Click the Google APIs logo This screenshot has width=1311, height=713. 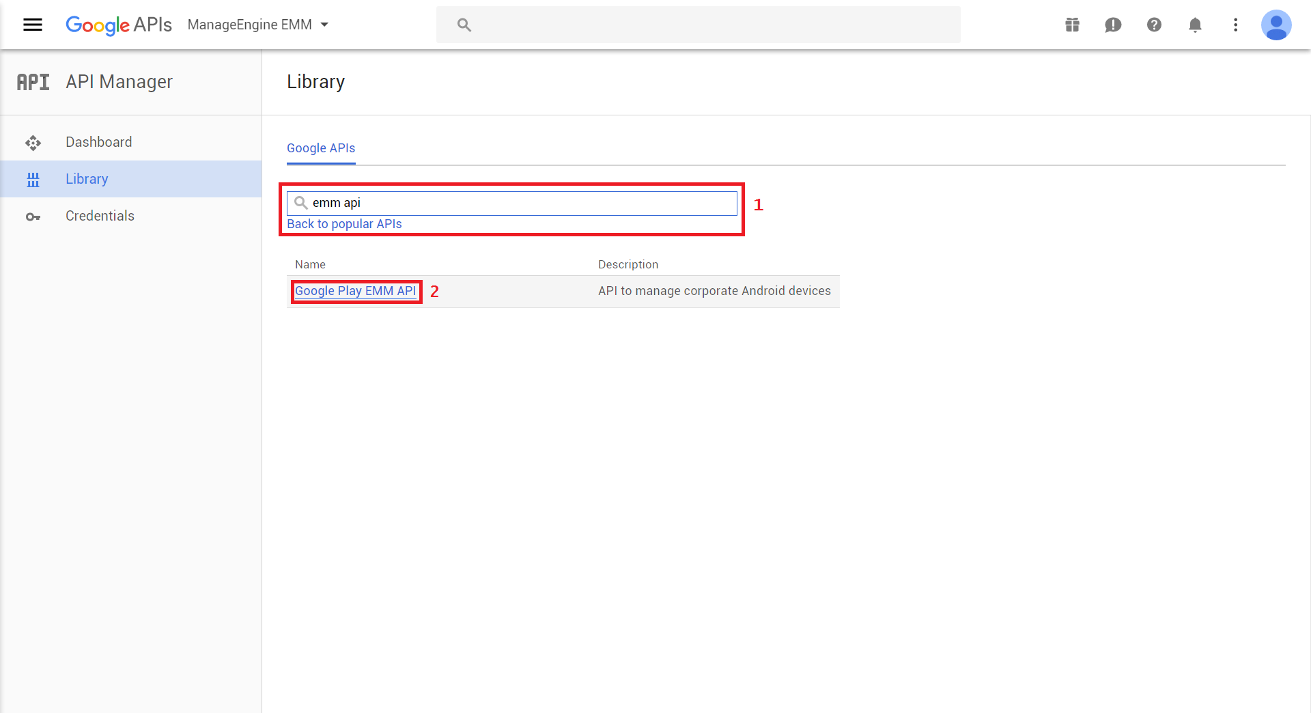(119, 25)
